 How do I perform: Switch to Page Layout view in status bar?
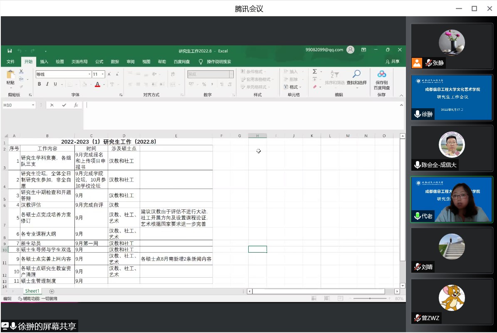[x=327, y=298]
